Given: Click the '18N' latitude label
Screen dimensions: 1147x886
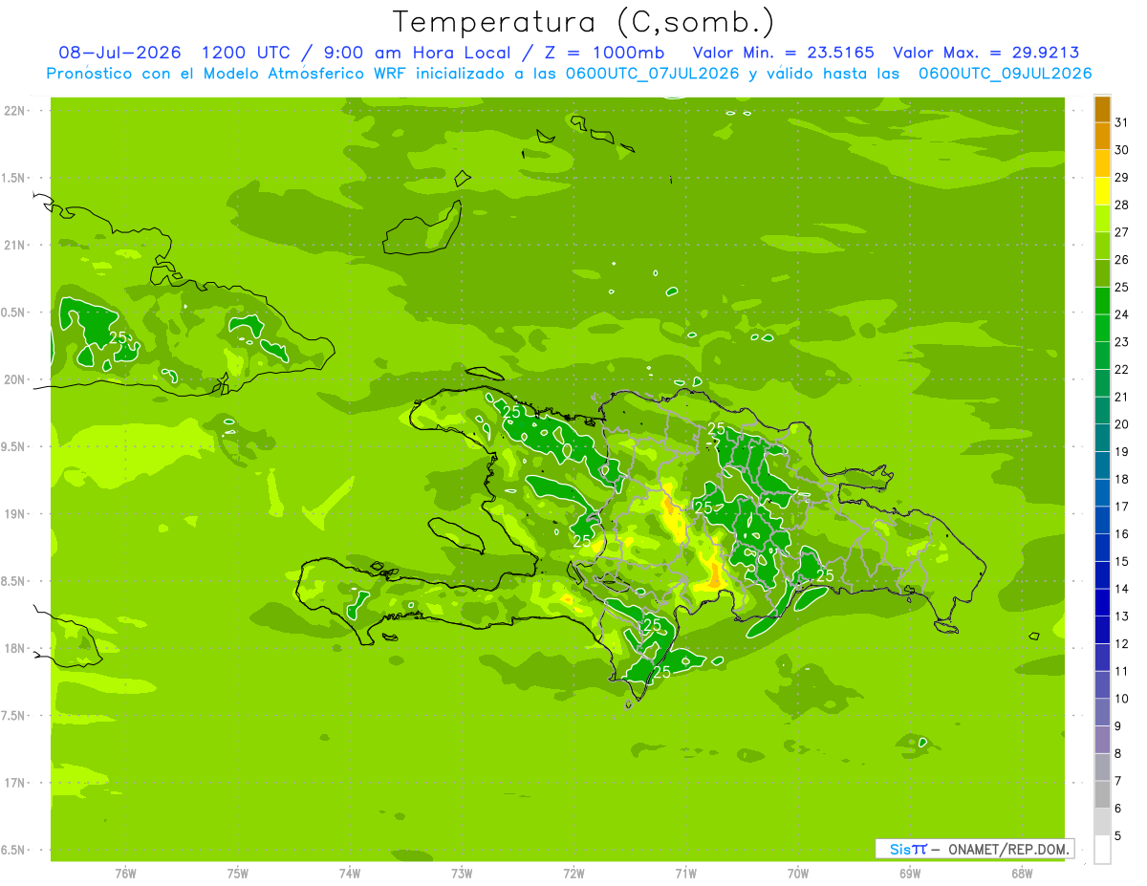Looking at the screenshot, I should click(16, 648).
